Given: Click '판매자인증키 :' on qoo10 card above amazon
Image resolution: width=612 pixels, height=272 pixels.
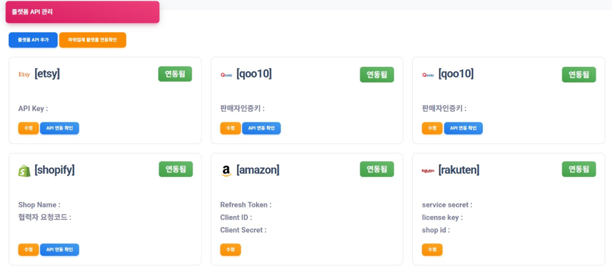Looking at the screenshot, I should (x=242, y=109).
